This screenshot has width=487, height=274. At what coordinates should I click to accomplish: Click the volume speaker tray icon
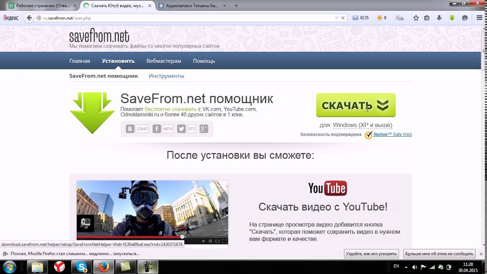click(414, 267)
